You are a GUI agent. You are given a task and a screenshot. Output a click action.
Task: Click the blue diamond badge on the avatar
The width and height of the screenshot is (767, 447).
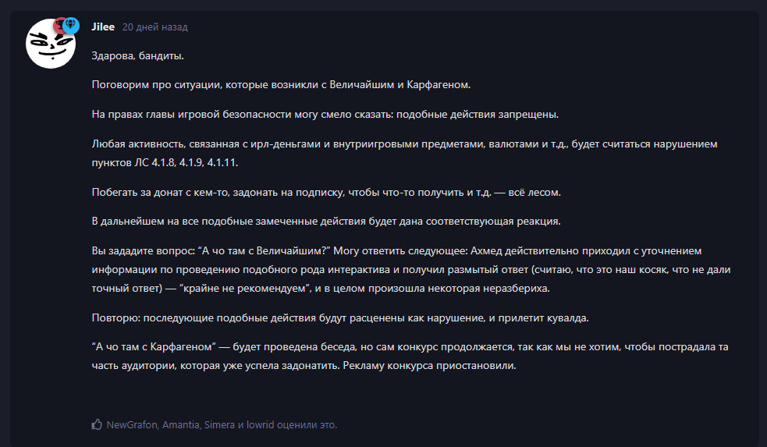[x=72, y=25]
